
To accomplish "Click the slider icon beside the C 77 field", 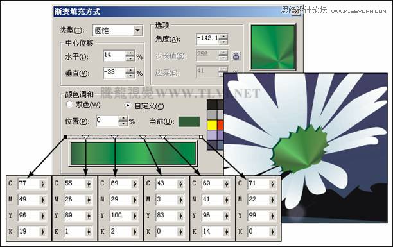I will pos(43,184).
